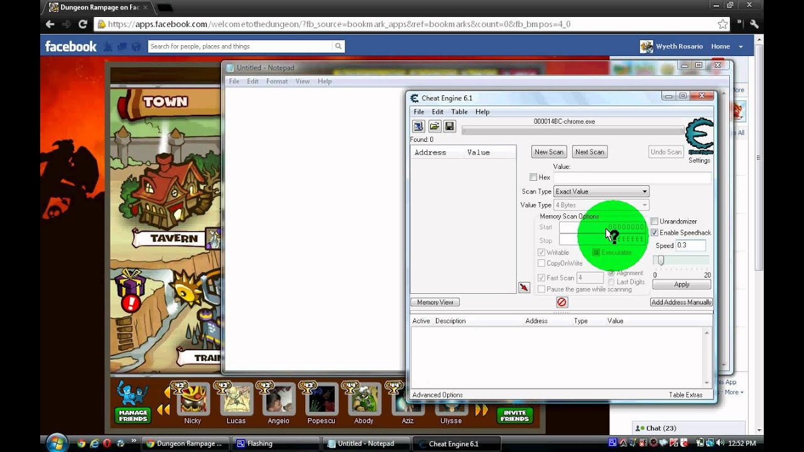
Task: Click the open table folder icon in Cheat Engine
Action: tap(434, 126)
